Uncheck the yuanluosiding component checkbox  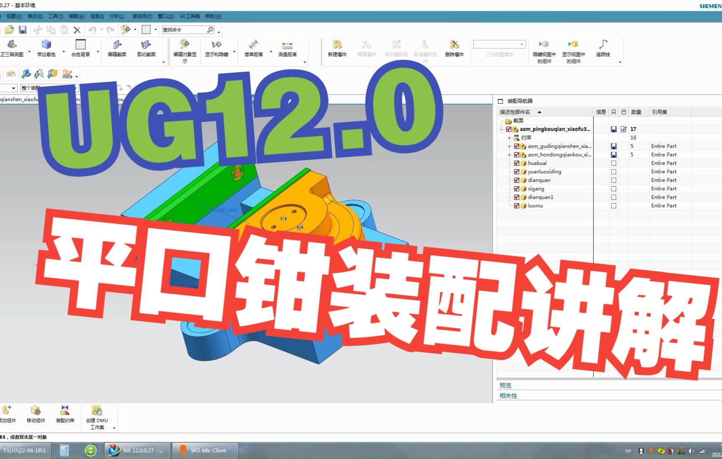pyautogui.click(x=516, y=172)
